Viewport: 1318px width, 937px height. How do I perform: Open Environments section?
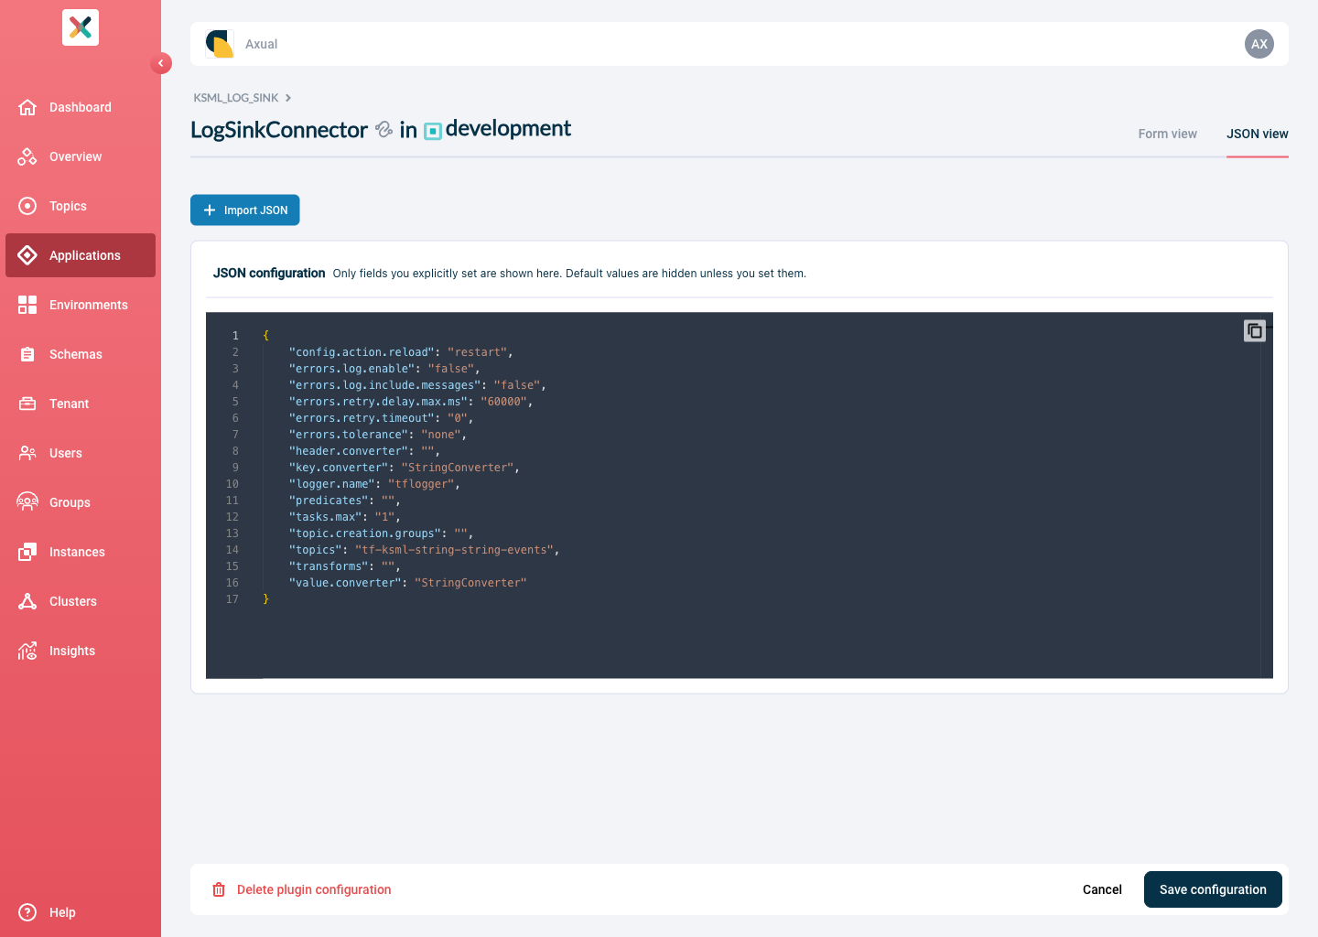coord(81,305)
